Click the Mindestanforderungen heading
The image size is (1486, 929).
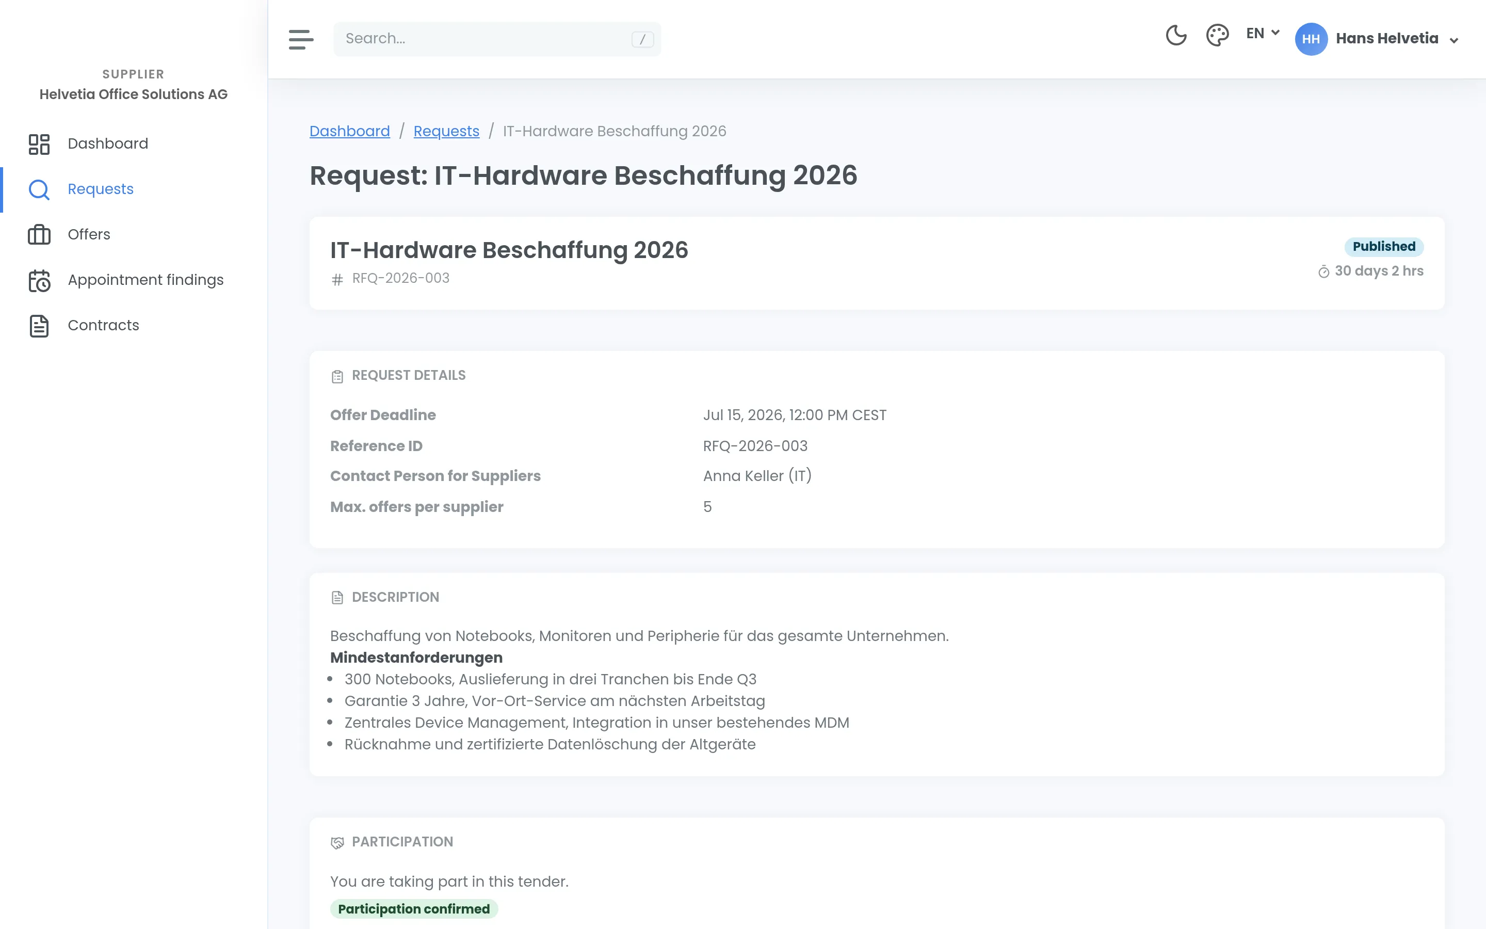point(416,658)
